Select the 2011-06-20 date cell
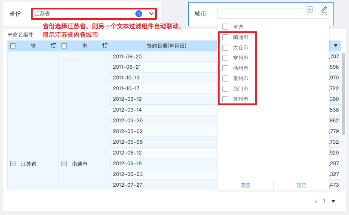The image size is (349, 215). (x=164, y=57)
